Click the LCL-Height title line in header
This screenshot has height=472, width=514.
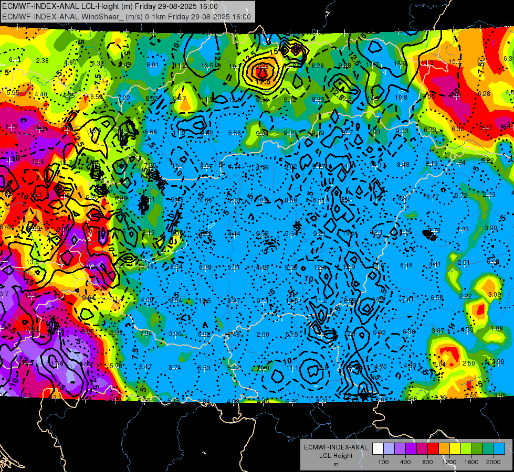110,6
